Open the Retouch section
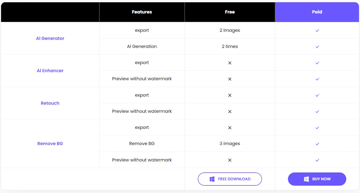The width and height of the screenshot is (360, 193). click(x=50, y=103)
